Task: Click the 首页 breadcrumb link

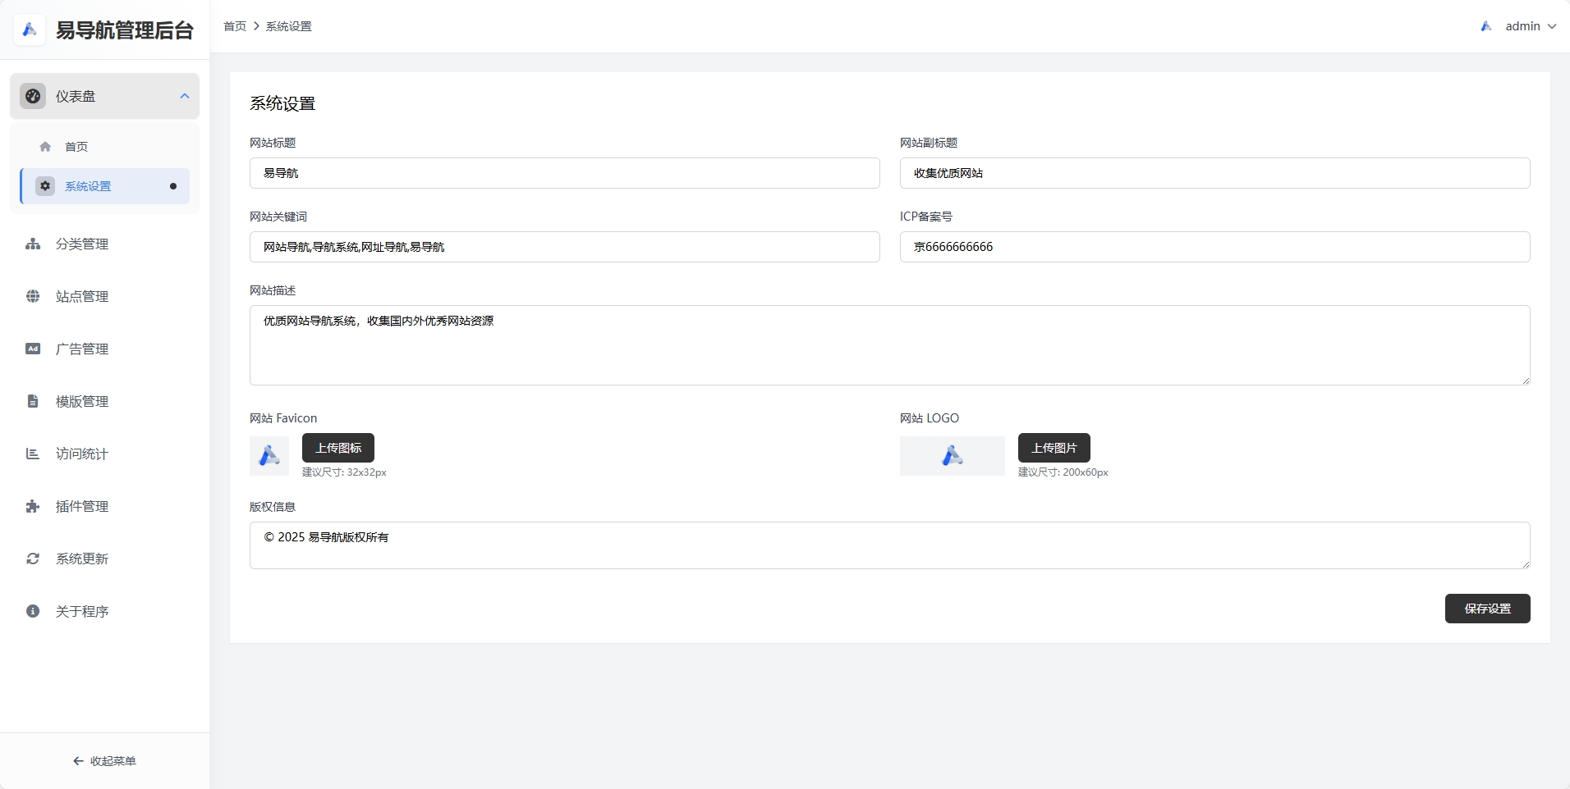Action: 235,26
